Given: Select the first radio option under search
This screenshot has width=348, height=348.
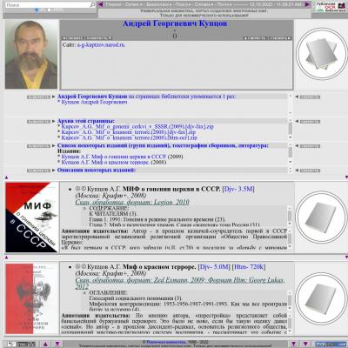Looking at the screenshot, I should 37,10.
